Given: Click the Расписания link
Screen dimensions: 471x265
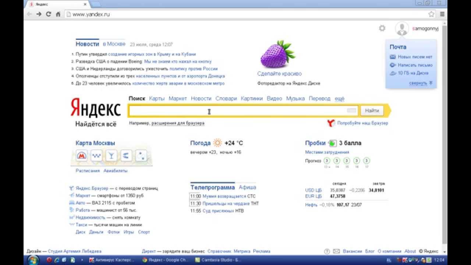Looking at the screenshot, I should click(88, 171).
